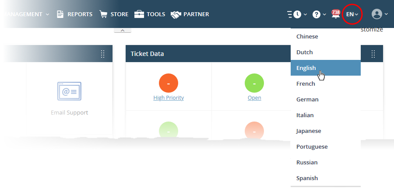Click the Tools briefcase icon
394x188 pixels.
pos(139,14)
